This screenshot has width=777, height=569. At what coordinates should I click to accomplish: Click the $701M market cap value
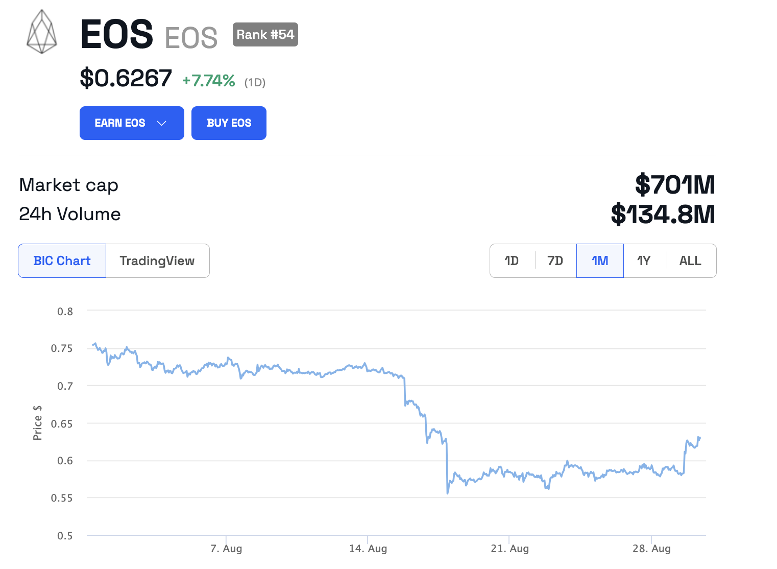pos(675,185)
